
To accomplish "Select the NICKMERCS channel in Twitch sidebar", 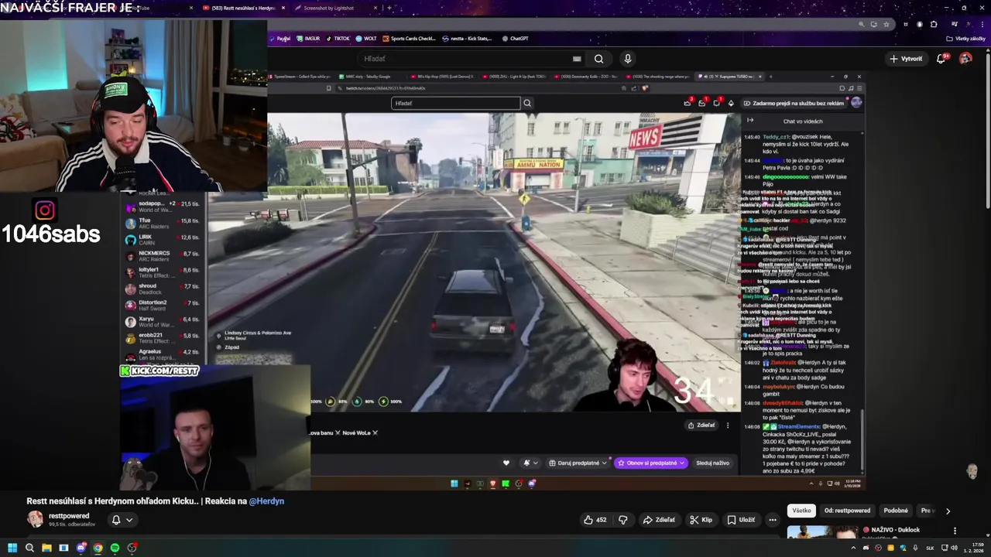I will coord(163,256).
